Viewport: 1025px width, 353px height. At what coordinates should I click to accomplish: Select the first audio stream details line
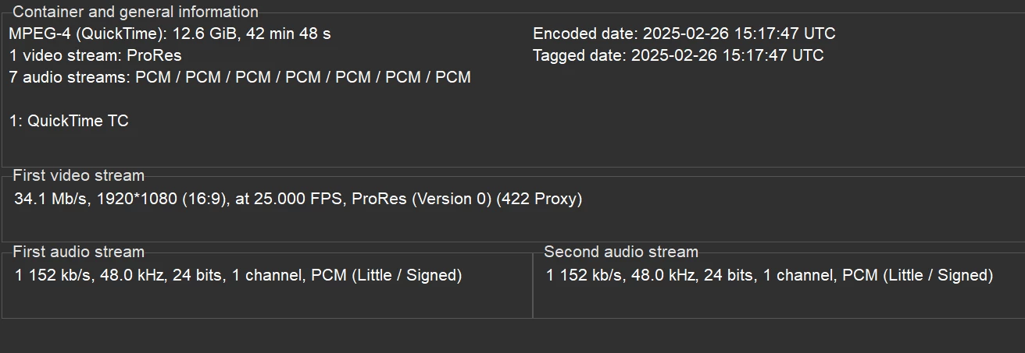[x=238, y=275]
